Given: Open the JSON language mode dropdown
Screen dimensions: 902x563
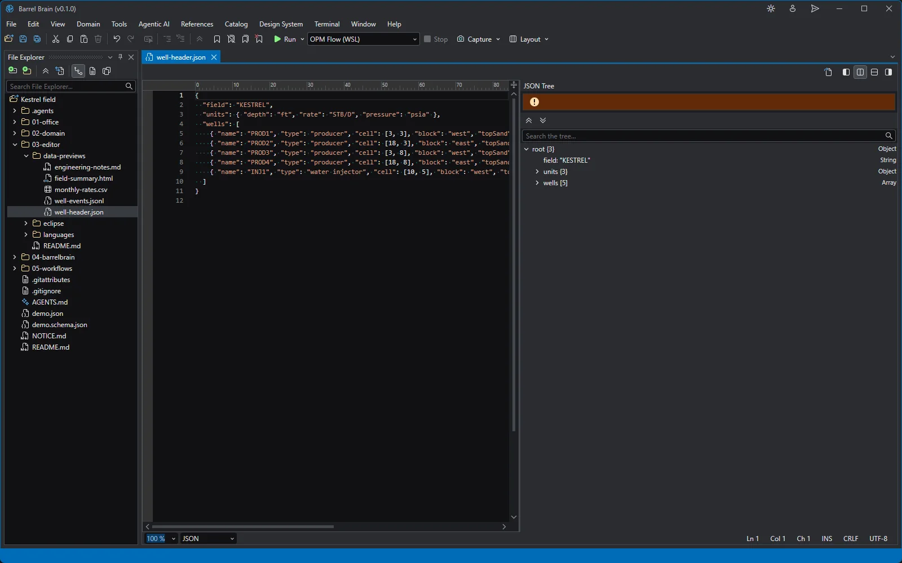Looking at the screenshot, I should [x=208, y=538].
